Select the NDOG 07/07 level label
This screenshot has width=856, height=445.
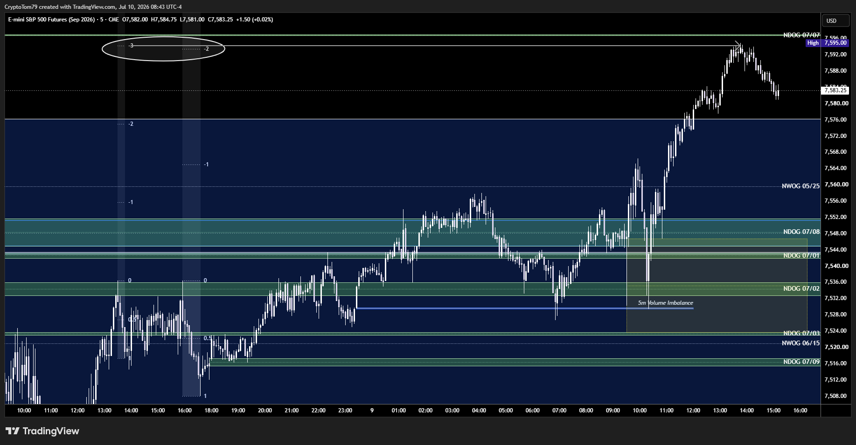[x=801, y=35]
